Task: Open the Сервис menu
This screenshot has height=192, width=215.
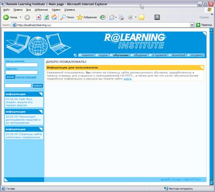Action: [x=56, y=10]
